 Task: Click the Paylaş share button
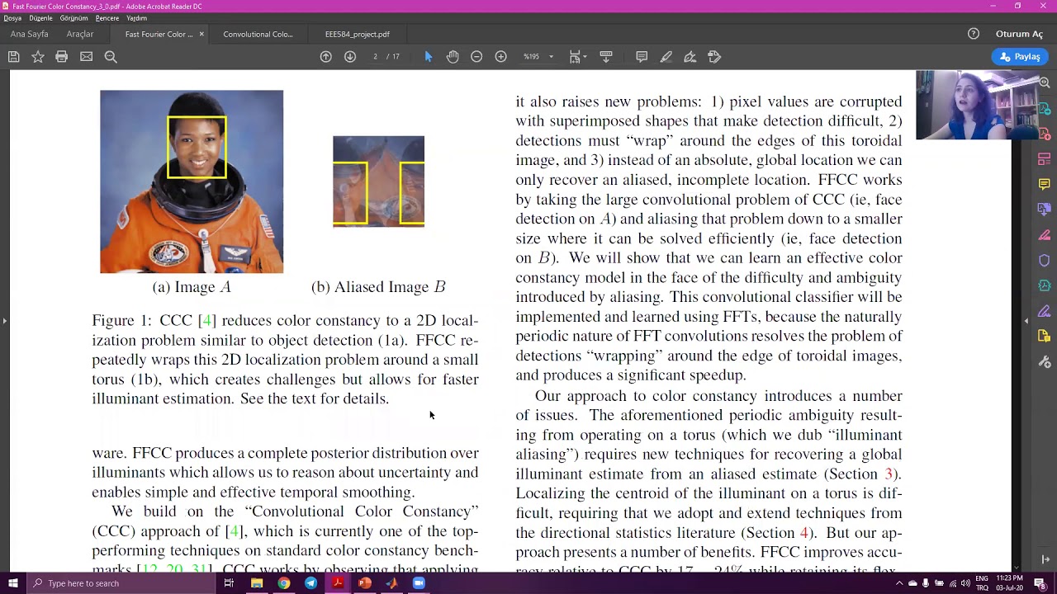[1020, 57]
